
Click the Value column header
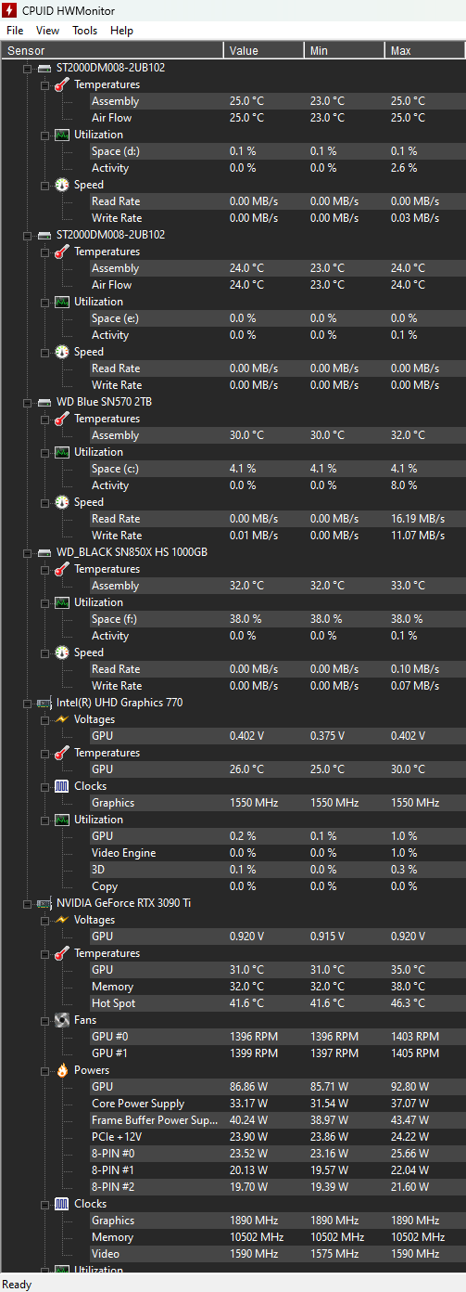tap(264, 50)
